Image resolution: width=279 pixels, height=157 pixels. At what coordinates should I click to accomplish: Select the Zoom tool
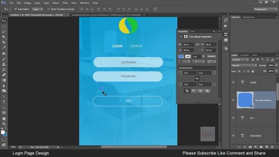(4, 124)
